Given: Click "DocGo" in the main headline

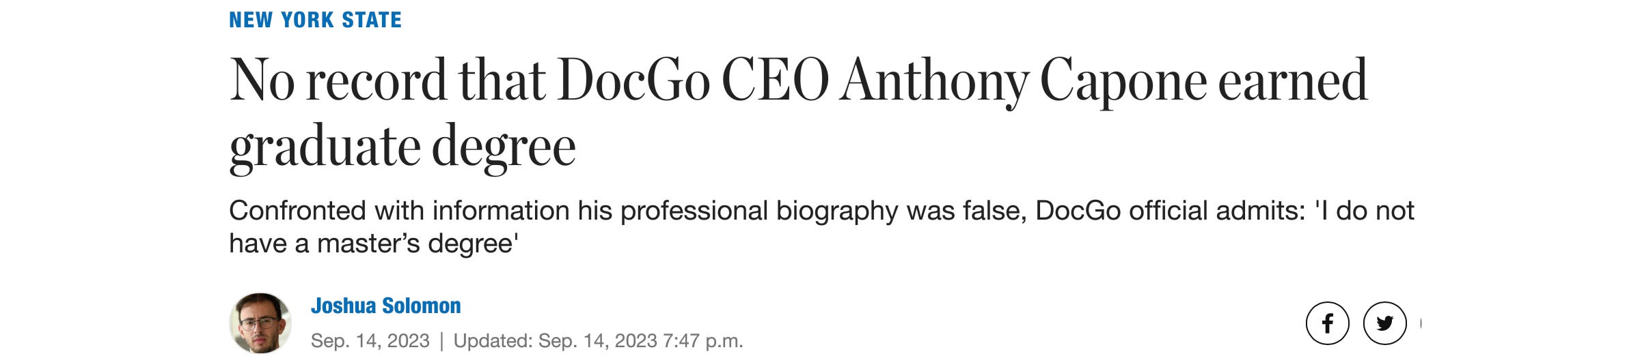Looking at the screenshot, I should pos(633,82).
